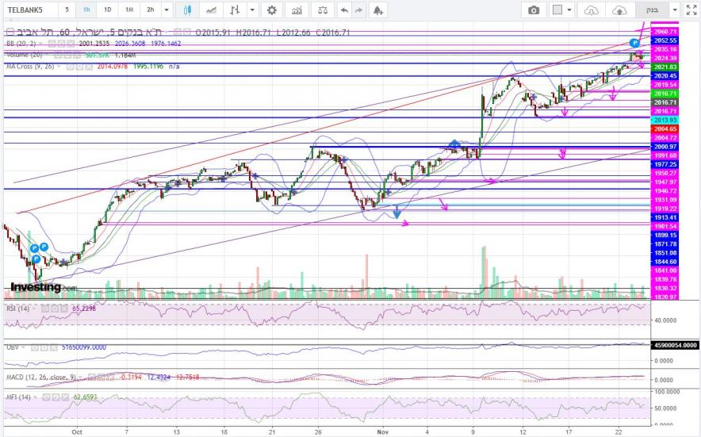Open chart settings gear icon

click(272, 10)
